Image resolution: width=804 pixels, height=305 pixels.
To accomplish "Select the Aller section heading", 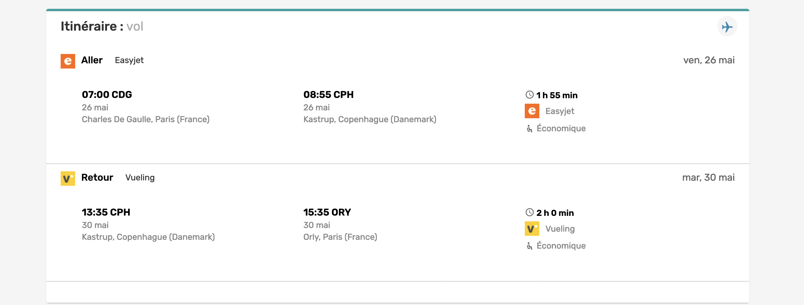I will (x=92, y=60).
